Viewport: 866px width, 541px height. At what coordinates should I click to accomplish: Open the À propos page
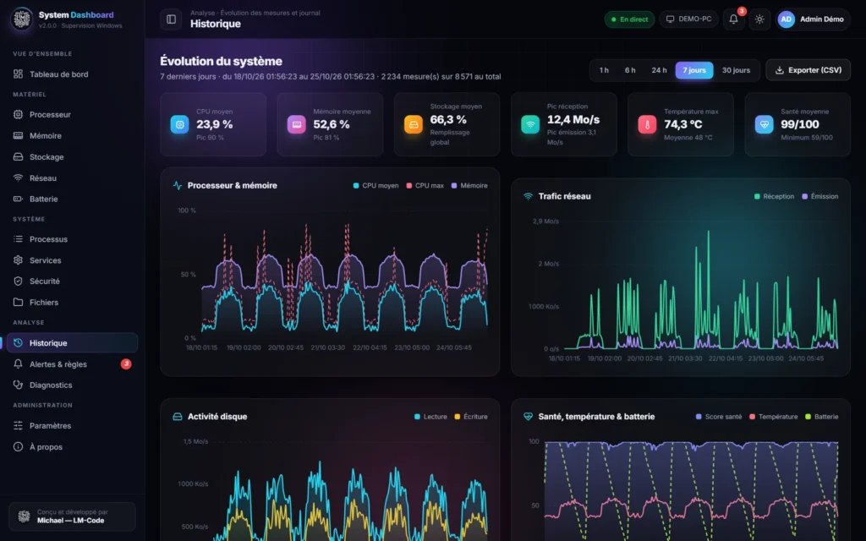[x=73, y=446]
